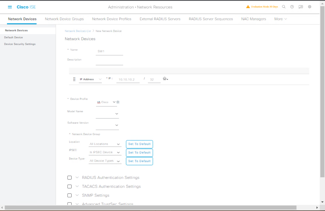The width and height of the screenshot is (325, 211).
Task: Switch to Network Devices tab
Action: 22,19
